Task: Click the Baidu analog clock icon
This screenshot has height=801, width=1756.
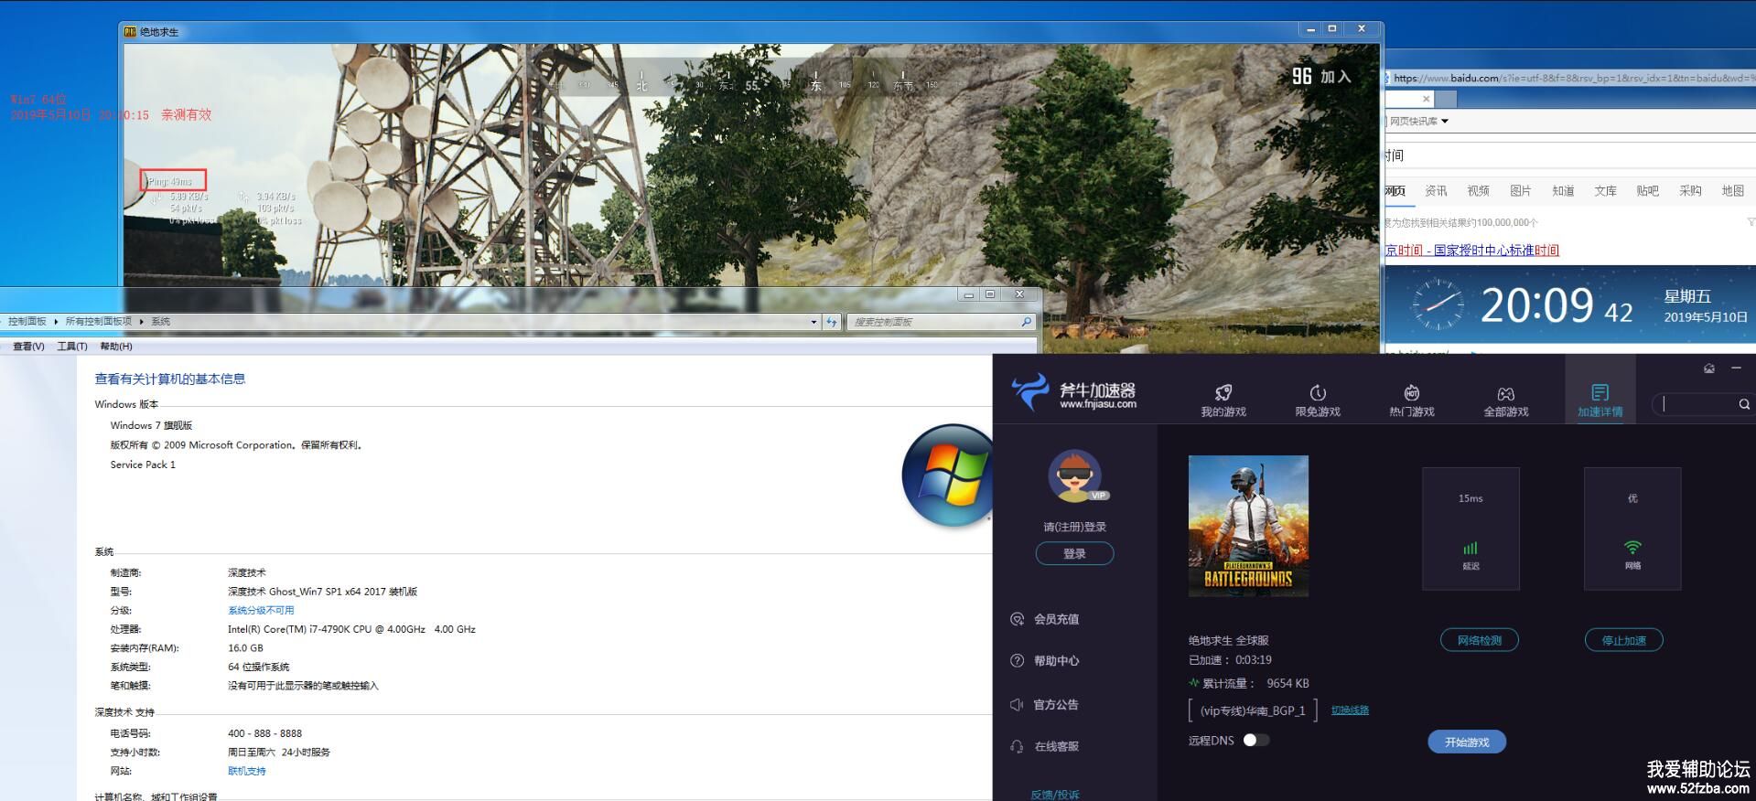Action: (x=1438, y=304)
